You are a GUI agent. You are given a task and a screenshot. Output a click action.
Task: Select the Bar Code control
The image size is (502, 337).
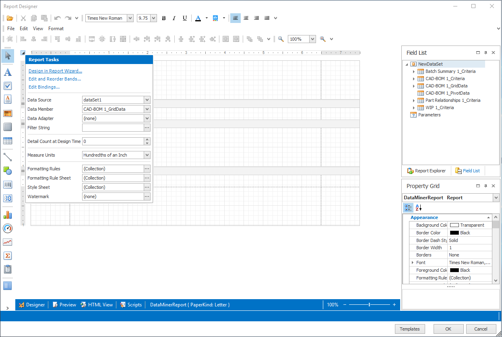8,184
